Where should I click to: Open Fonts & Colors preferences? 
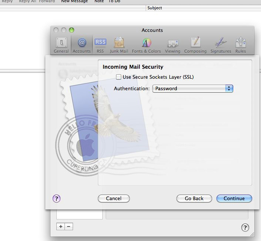(x=146, y=45)
